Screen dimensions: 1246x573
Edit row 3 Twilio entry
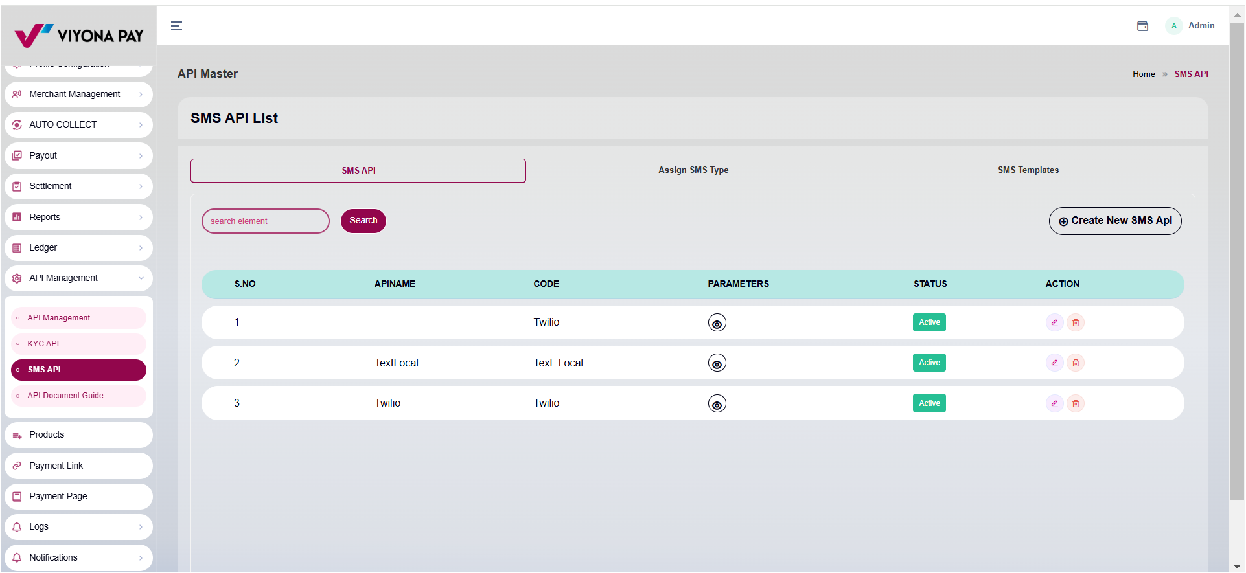tap(1054, 403)
